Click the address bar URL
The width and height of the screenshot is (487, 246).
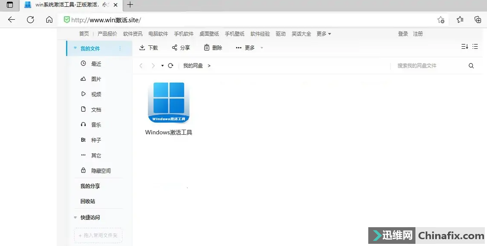(106, 20)
